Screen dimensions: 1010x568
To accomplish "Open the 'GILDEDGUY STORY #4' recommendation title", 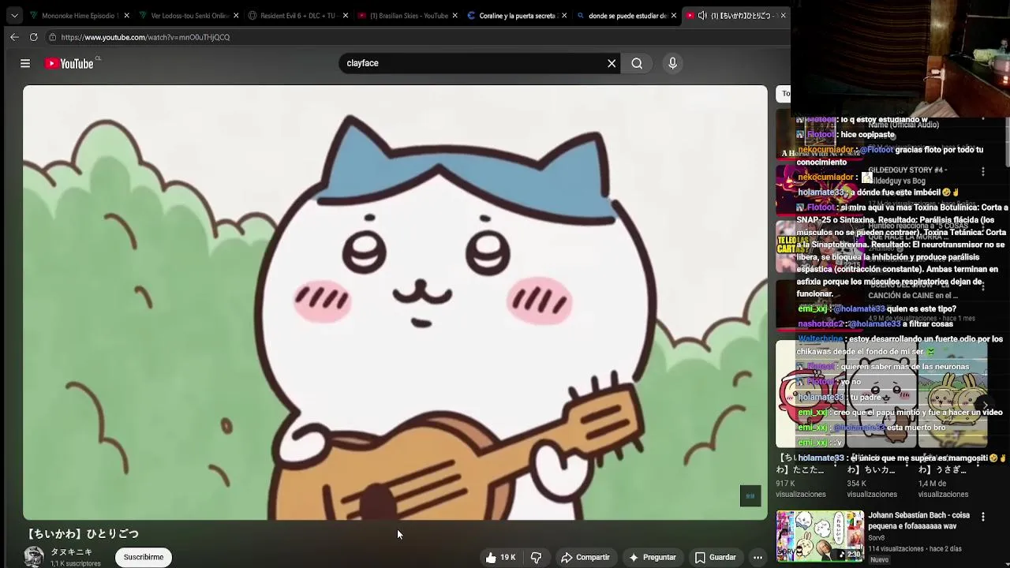I will click(907, 175).
